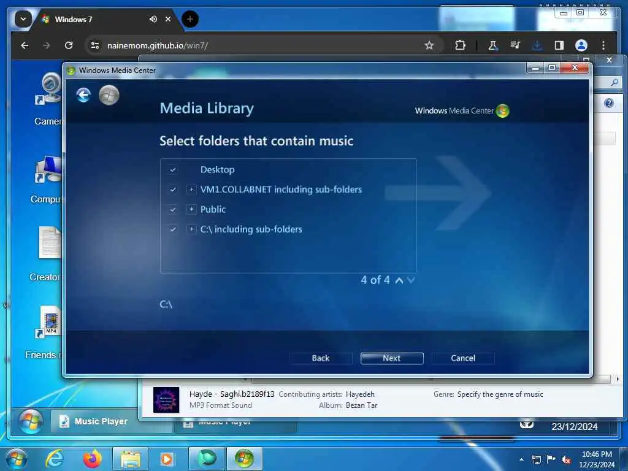Uncheck the Desktop folder checkbox
Viewport: 628px width, 471px height.
172,170
